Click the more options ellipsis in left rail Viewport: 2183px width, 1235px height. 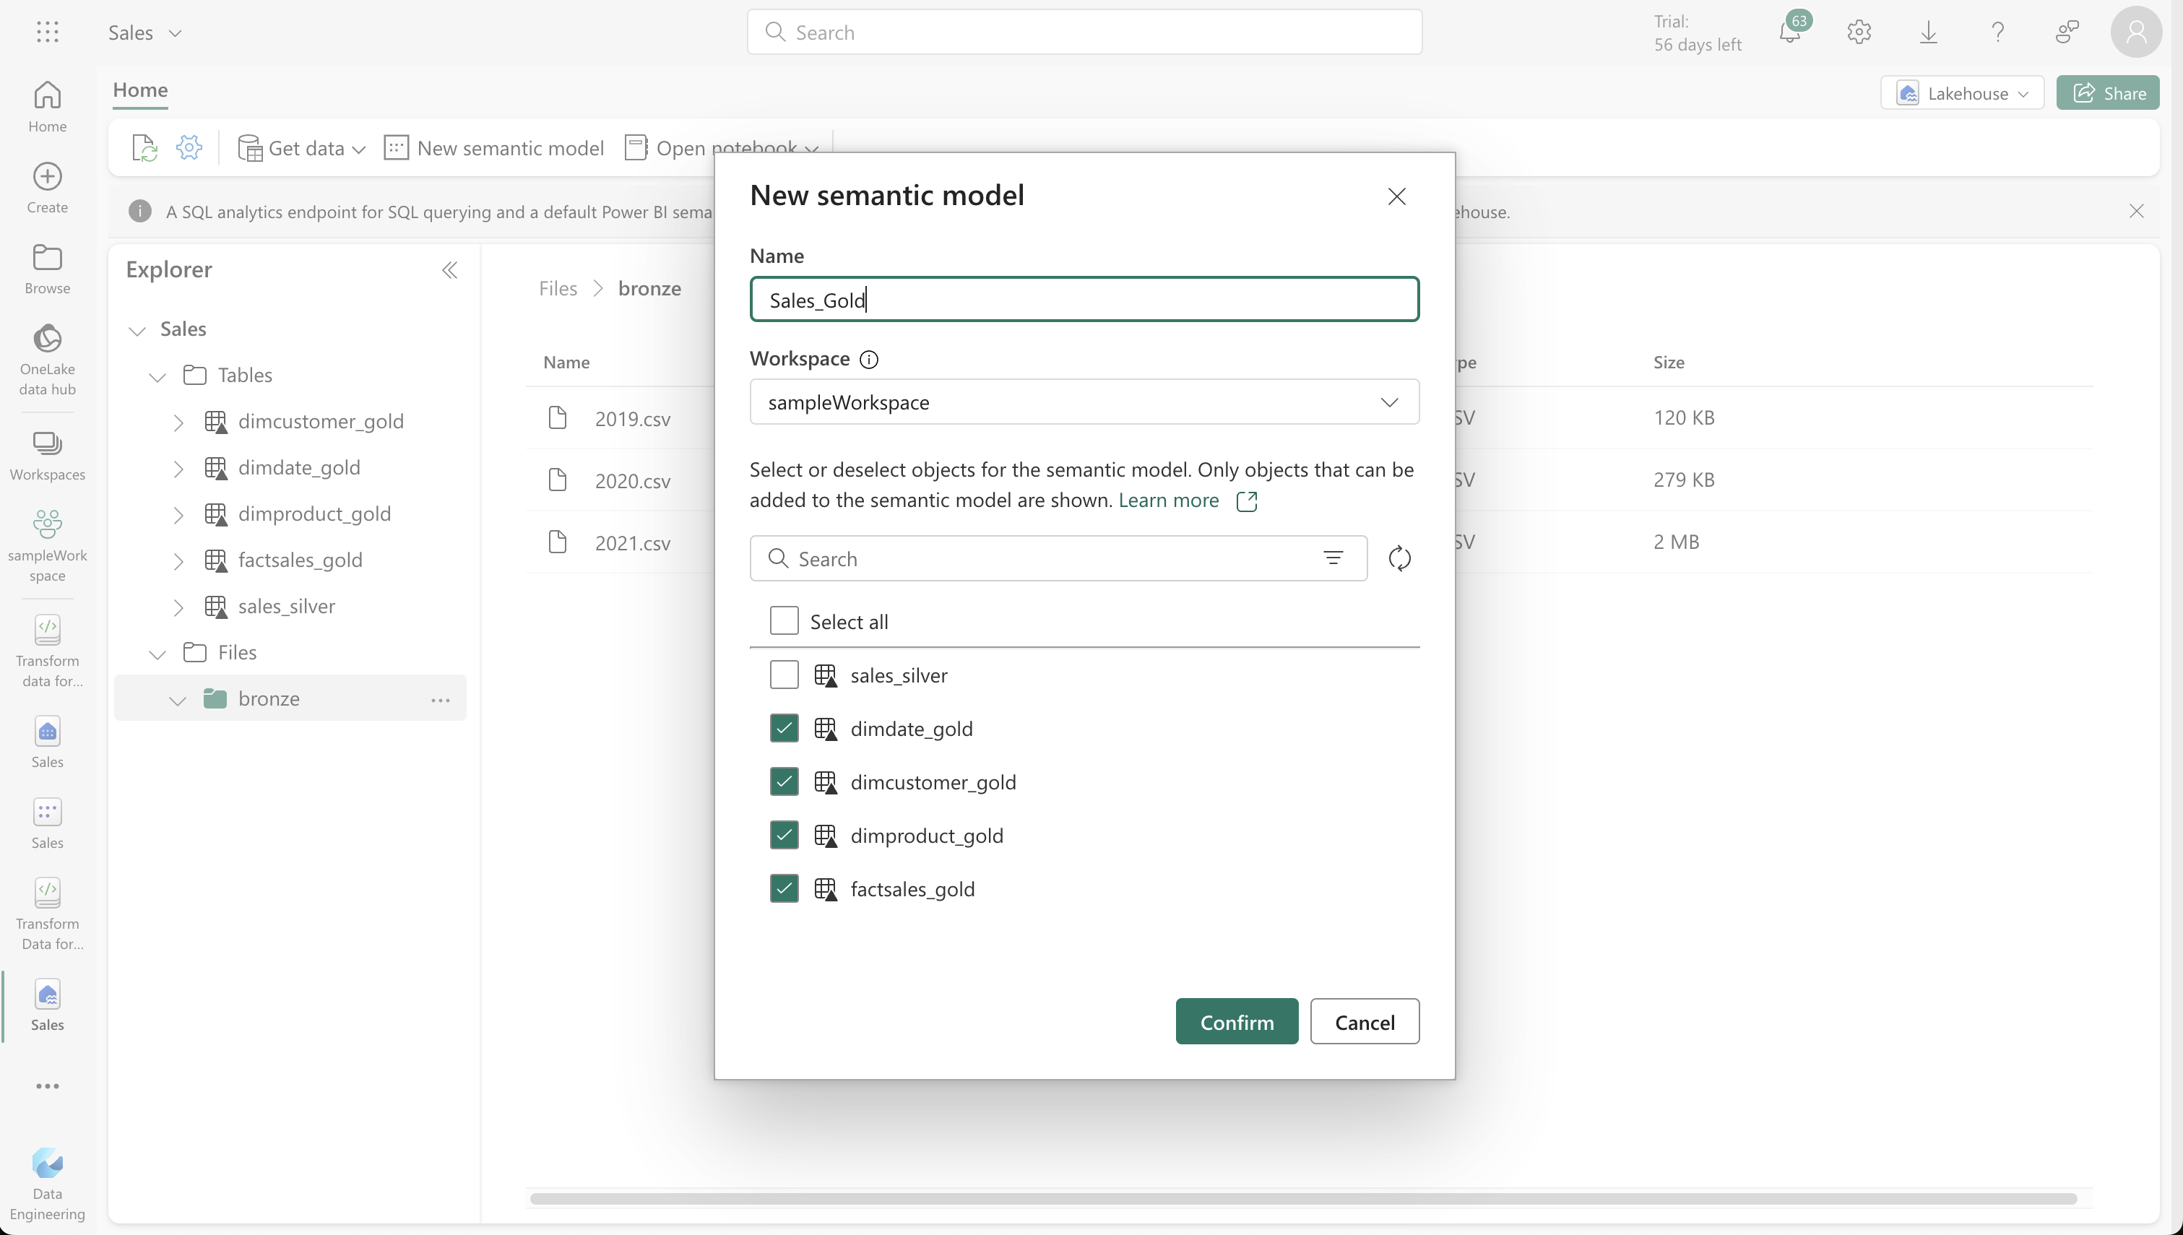point(48,1085)
